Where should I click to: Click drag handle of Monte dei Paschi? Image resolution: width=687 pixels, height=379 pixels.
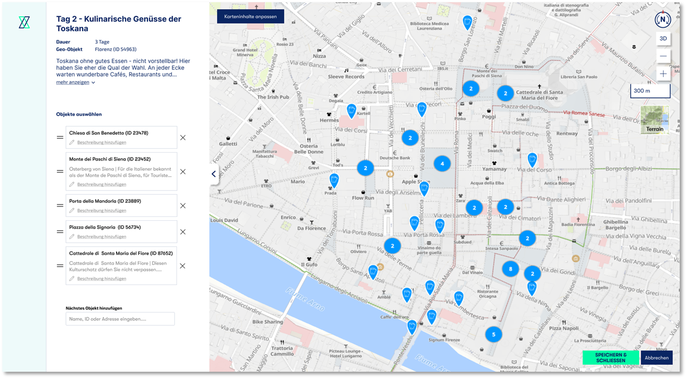pos(60,172)
